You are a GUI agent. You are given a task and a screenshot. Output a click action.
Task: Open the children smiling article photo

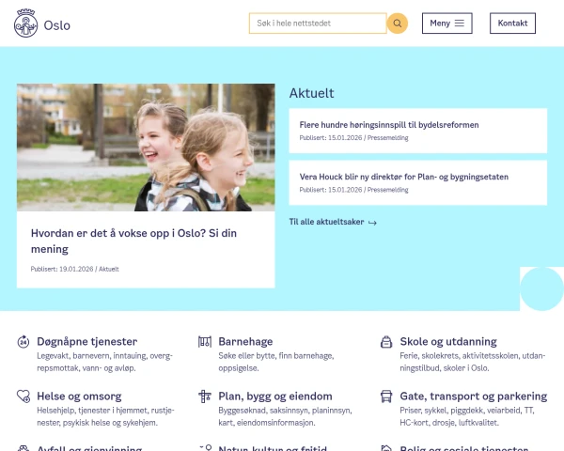[146, 148]
